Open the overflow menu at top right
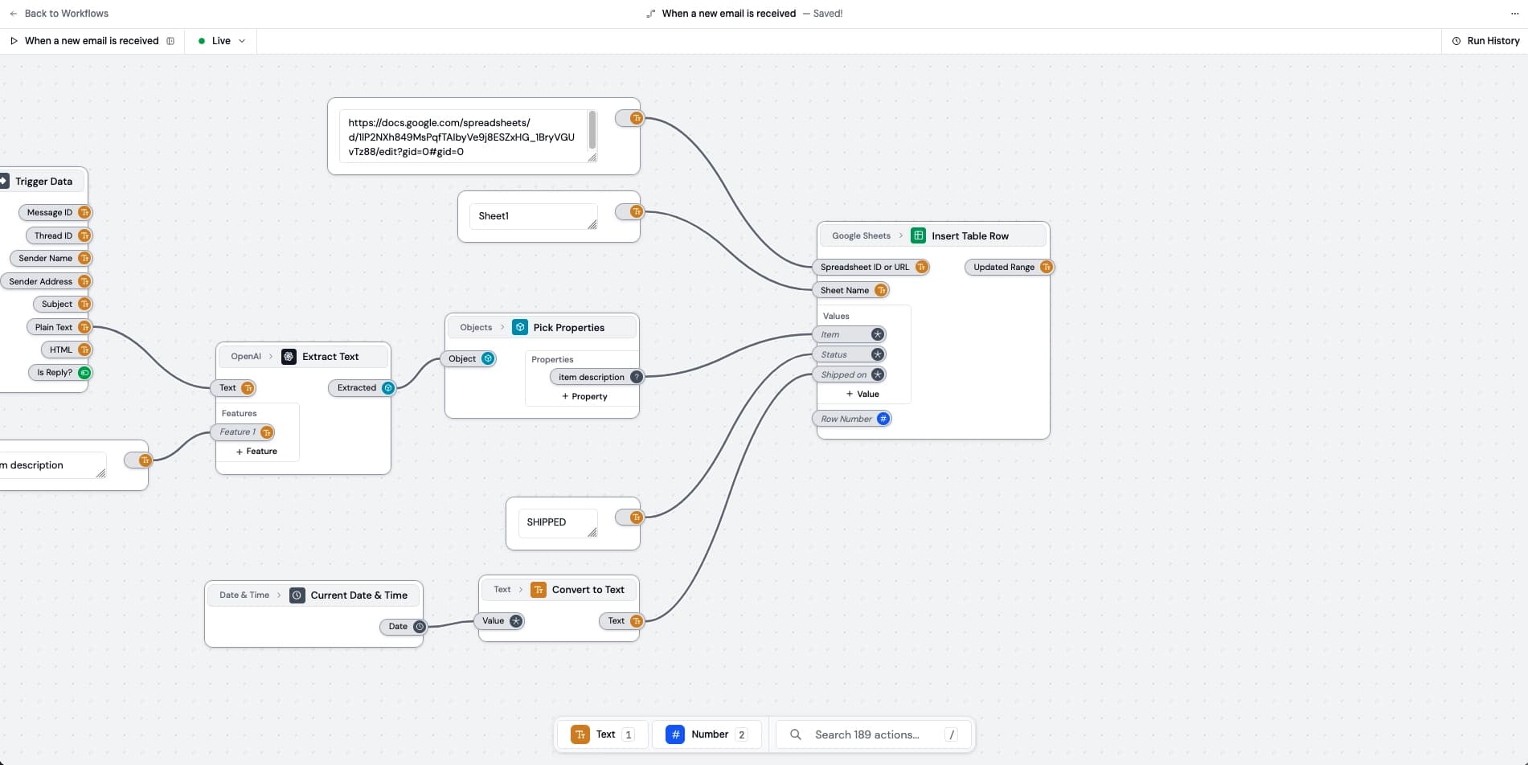This screenshot has height=765, width=1528. (1514, 13)
